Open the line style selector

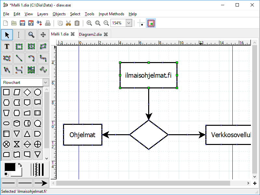click(x=25, y=183)
